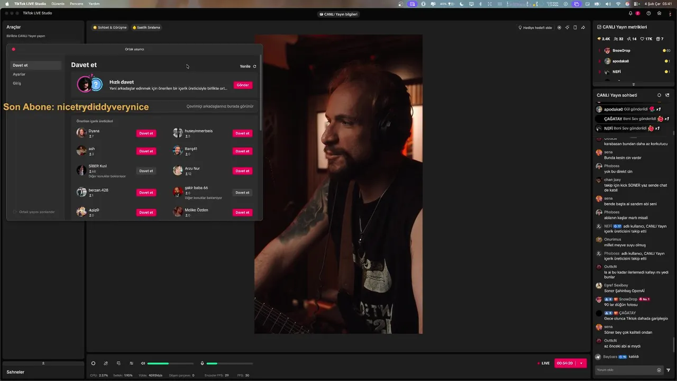
Task: Click the home icon in top right
Action: 659,13
